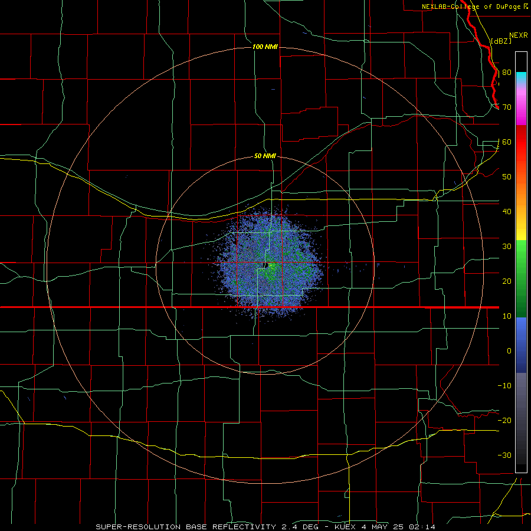The height and width of the screenshot is (531, 531).
Task: Click the NEXR label above the color bar
Action: [x=518, y=35]
